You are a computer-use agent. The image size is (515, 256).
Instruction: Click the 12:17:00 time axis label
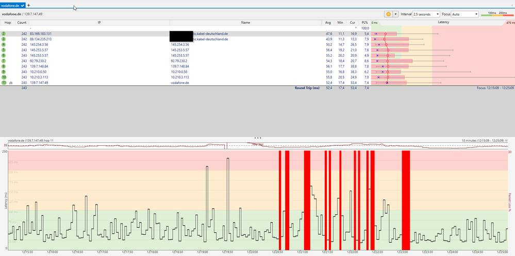pos(103,252)
